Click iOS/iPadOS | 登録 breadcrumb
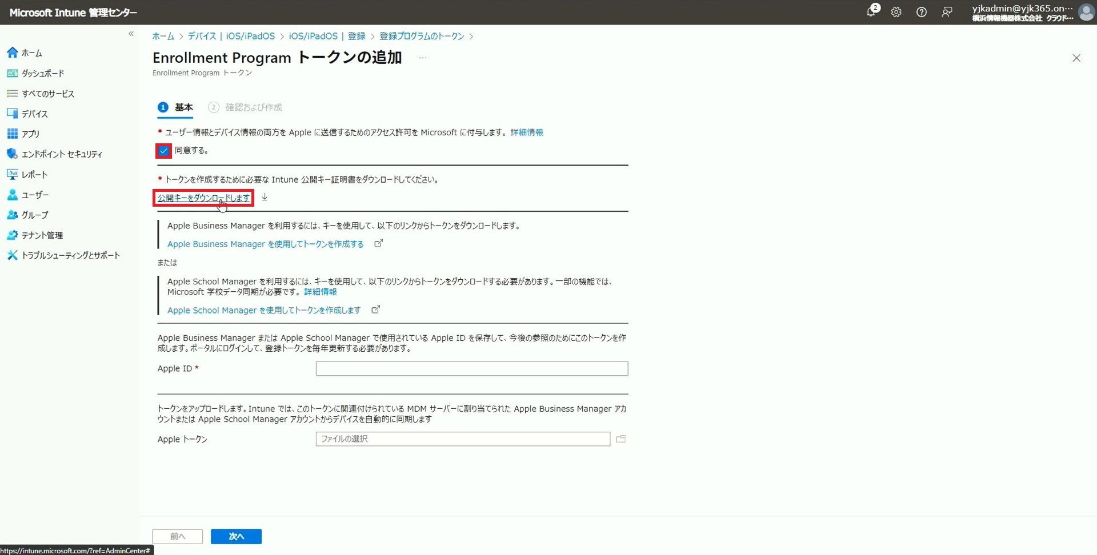This screenshot has height=555, width=1097. [327, 36]
